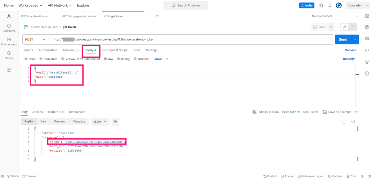Open the Cookies link under Send

[x=350, y=50]
